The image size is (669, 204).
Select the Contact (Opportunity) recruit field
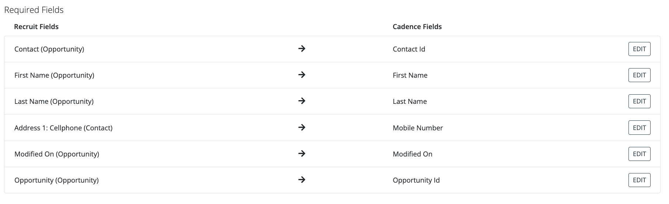[49, 49]
